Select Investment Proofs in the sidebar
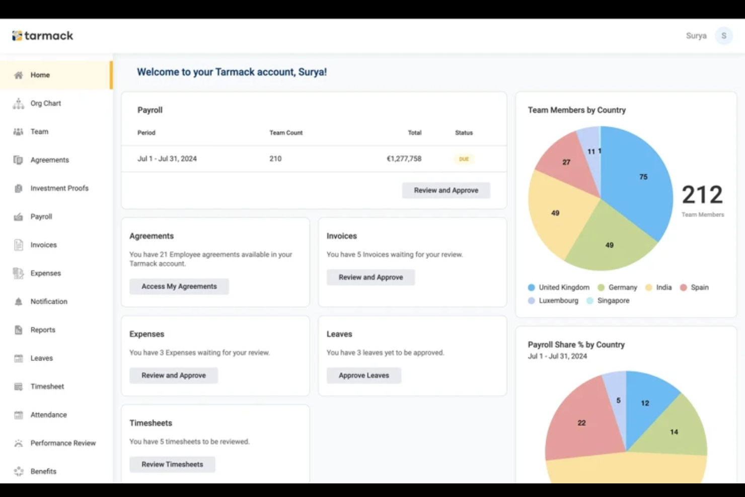Viewport: 745px width, 497px height. tap(59, 188)
